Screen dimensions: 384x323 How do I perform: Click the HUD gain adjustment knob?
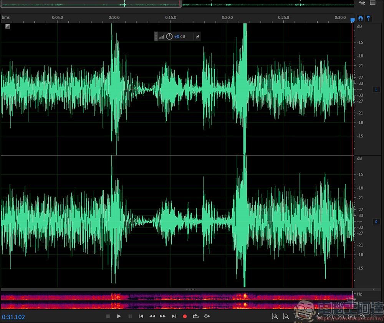pos(169,36)
